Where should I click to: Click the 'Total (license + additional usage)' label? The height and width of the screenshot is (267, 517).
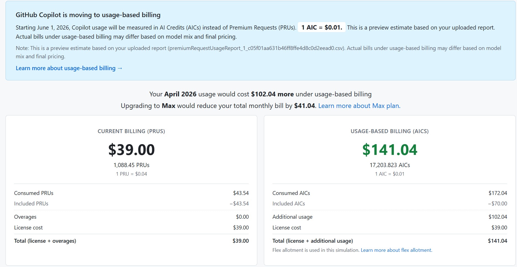point(313,241)
